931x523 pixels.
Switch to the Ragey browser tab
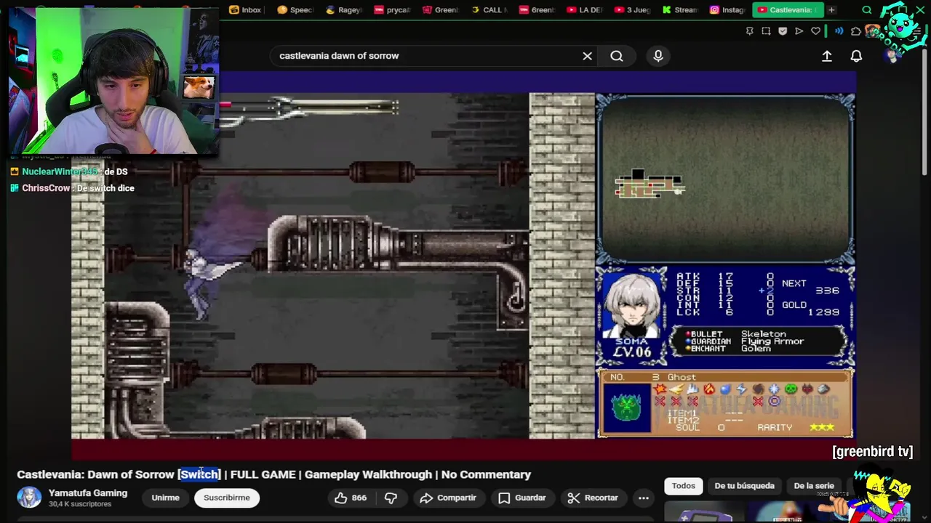click(344, 10)
